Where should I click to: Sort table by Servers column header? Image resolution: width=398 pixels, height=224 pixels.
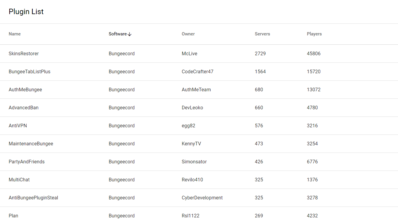coord(263,34)
